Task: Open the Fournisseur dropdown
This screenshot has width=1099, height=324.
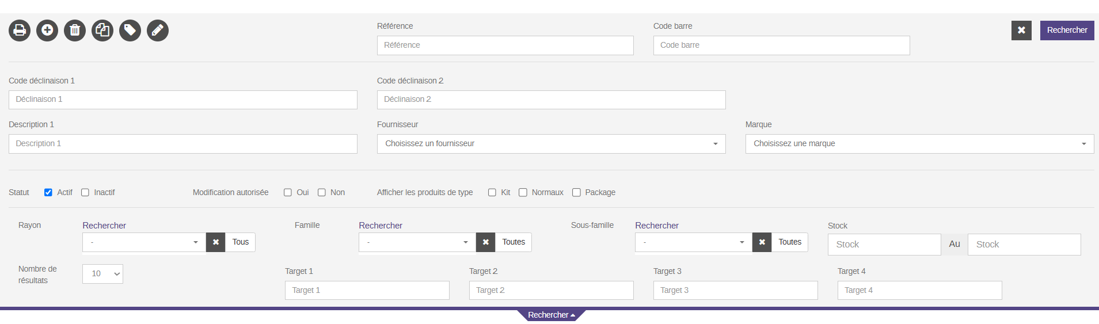Action: [x=551, y=144]
